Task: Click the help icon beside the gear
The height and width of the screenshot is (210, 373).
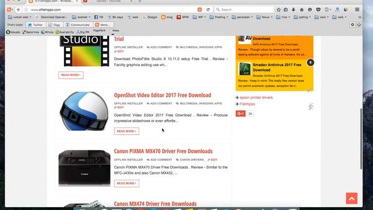Action: click(359, 24)
